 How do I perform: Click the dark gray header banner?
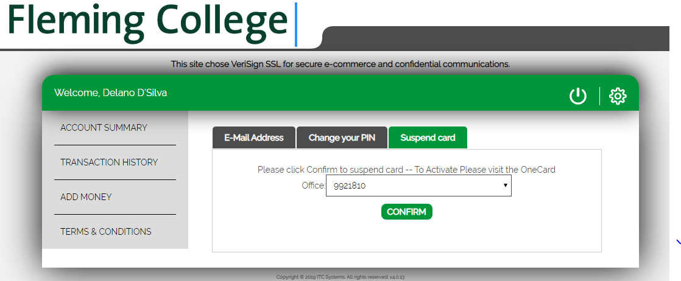tap(495, 38)
